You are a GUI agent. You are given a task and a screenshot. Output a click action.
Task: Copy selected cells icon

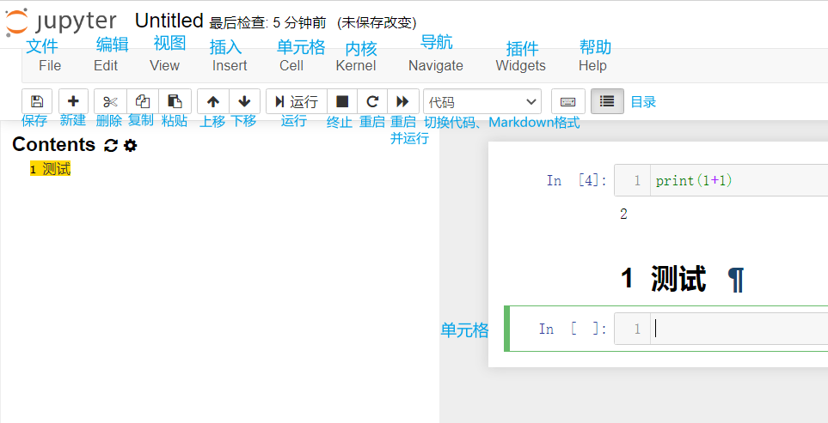pos(143,101)
